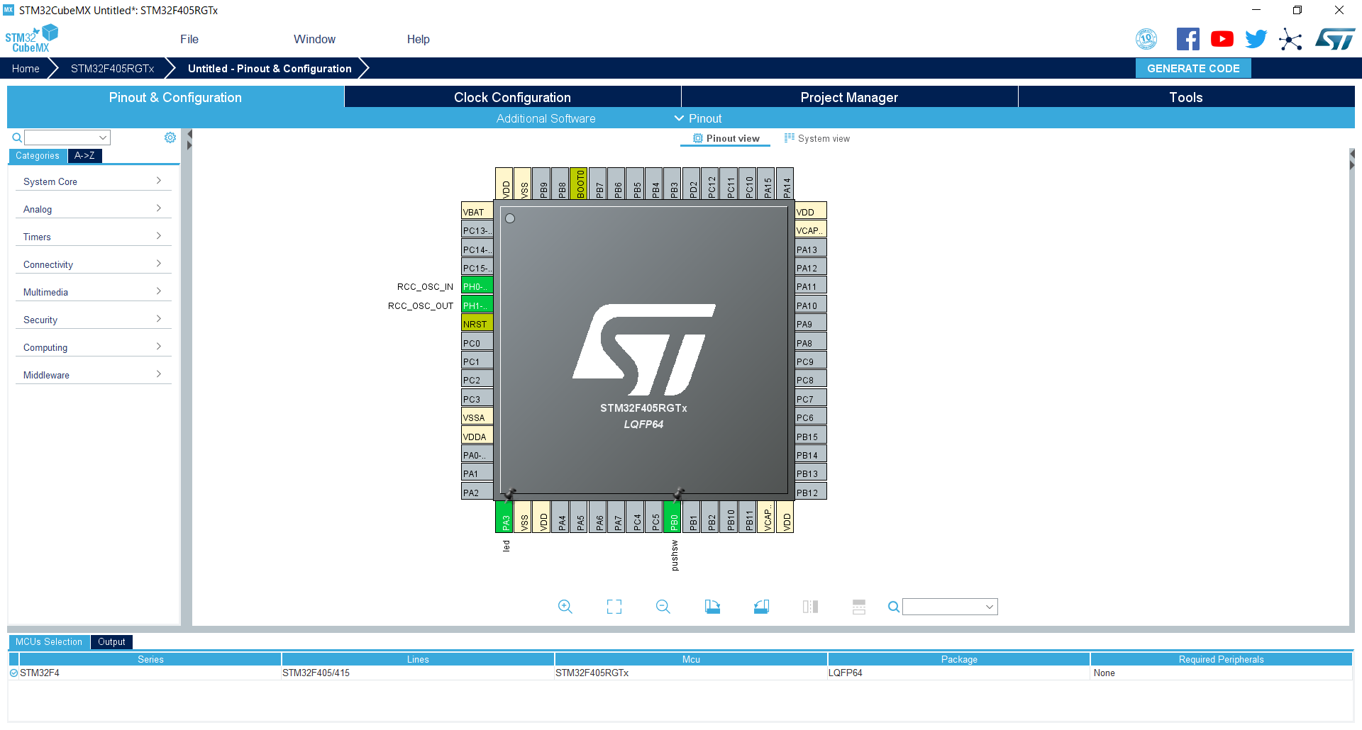
Task: Click the Package column header
Action: tap(959, 659)
